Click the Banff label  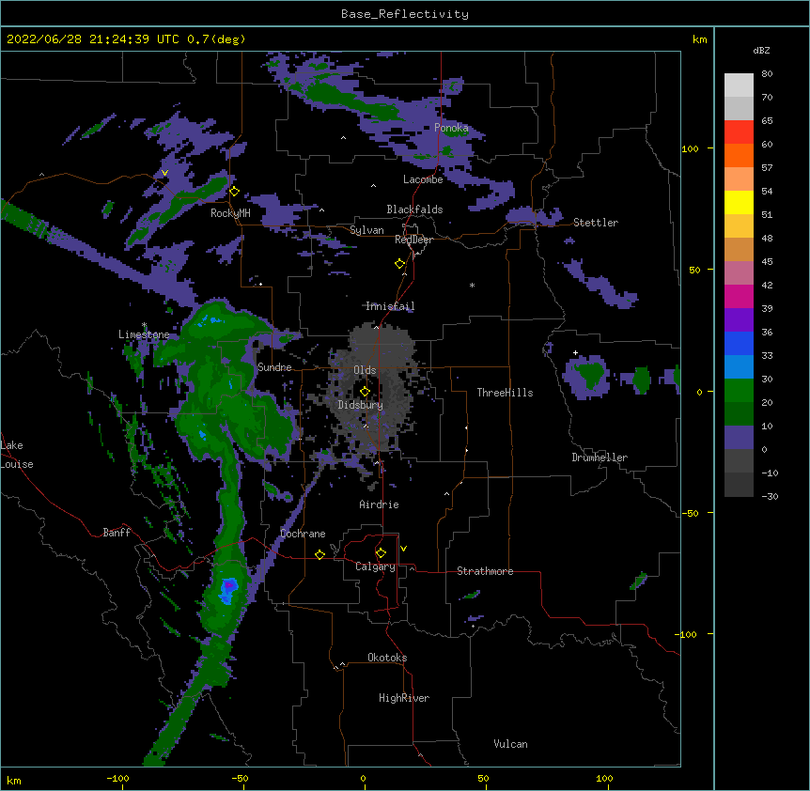click(117, 533)
